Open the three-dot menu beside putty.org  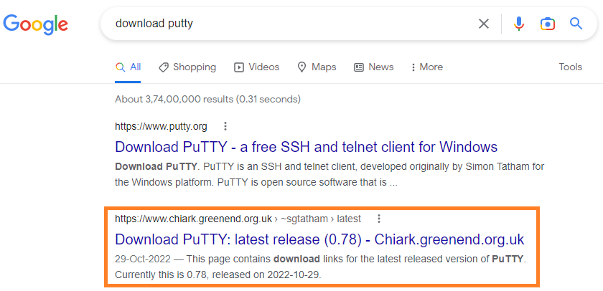(225, 126)
